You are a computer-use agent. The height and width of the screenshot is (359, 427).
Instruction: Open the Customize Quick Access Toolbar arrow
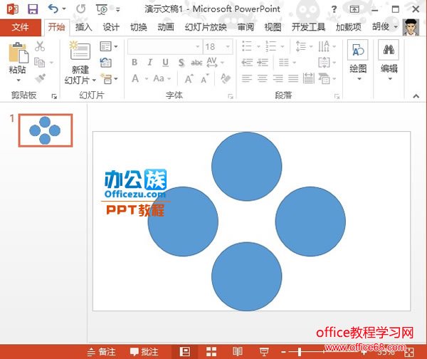pyautogui.click(x=118, y=10)
